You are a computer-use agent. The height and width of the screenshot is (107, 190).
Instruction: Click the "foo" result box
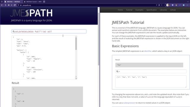149,65
